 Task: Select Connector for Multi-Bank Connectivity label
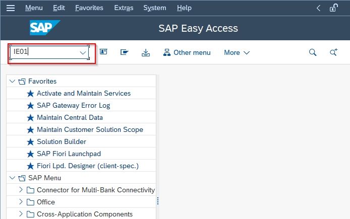(96, 190)
